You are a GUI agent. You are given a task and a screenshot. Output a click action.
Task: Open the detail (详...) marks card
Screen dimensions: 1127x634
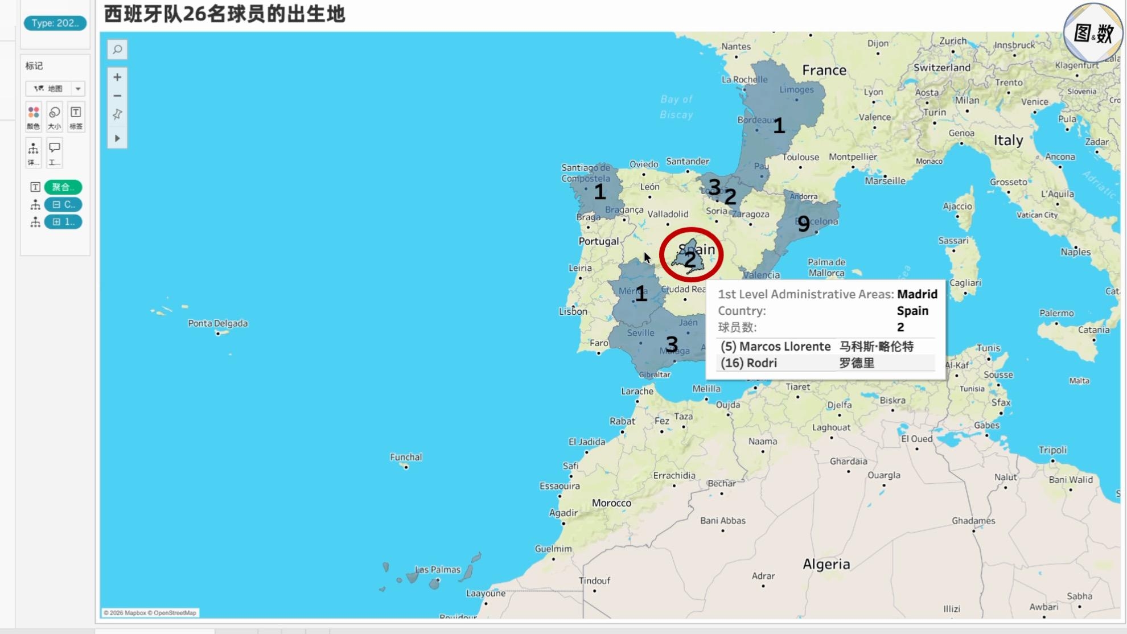34,153
